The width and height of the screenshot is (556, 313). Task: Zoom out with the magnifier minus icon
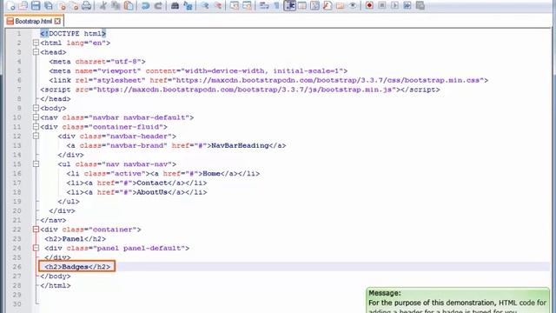click(217, 5)
